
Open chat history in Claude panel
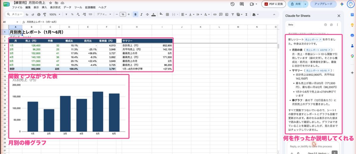pos(325,25)
